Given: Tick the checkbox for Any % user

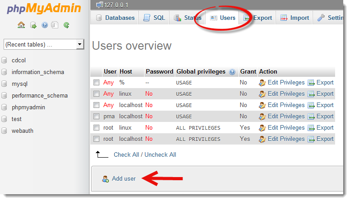Looking at the screenshot, I should coord(97,82).
